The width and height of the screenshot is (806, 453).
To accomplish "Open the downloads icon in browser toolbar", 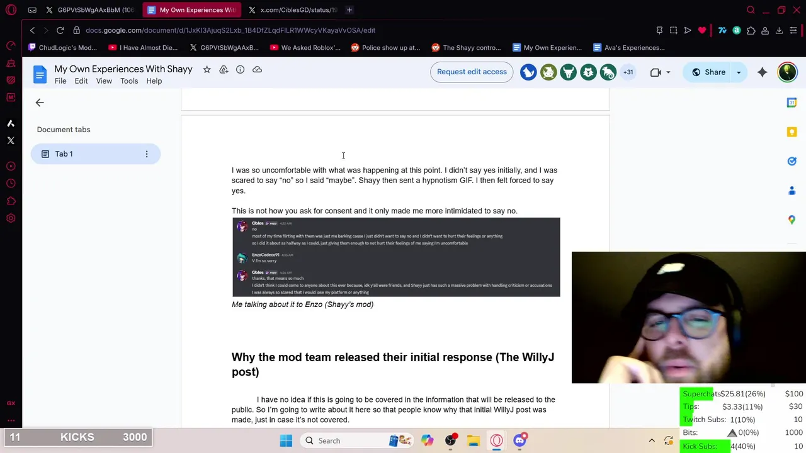I will [x=779, y=30].
